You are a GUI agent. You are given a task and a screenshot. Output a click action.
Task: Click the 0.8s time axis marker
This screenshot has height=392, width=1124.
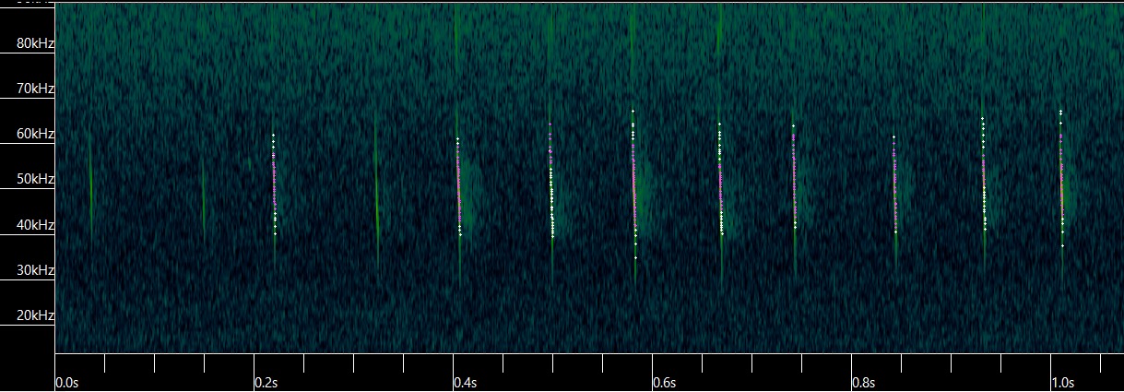[x=863, y=382]
